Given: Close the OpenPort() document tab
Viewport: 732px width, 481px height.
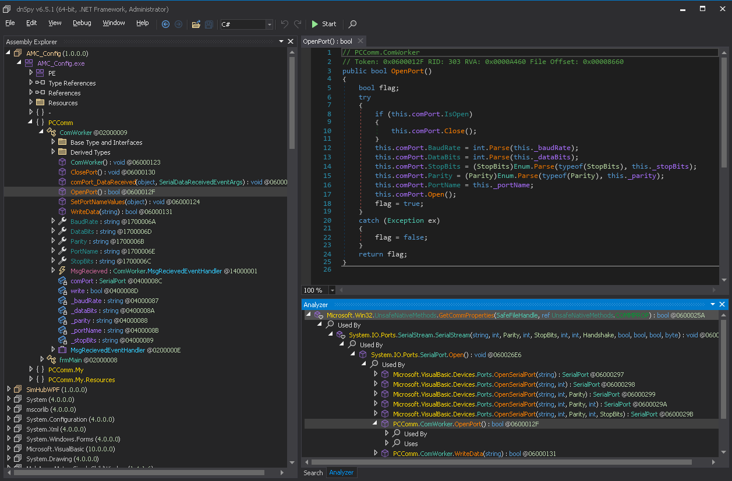Looking at the screenshot, I should 360,41.
